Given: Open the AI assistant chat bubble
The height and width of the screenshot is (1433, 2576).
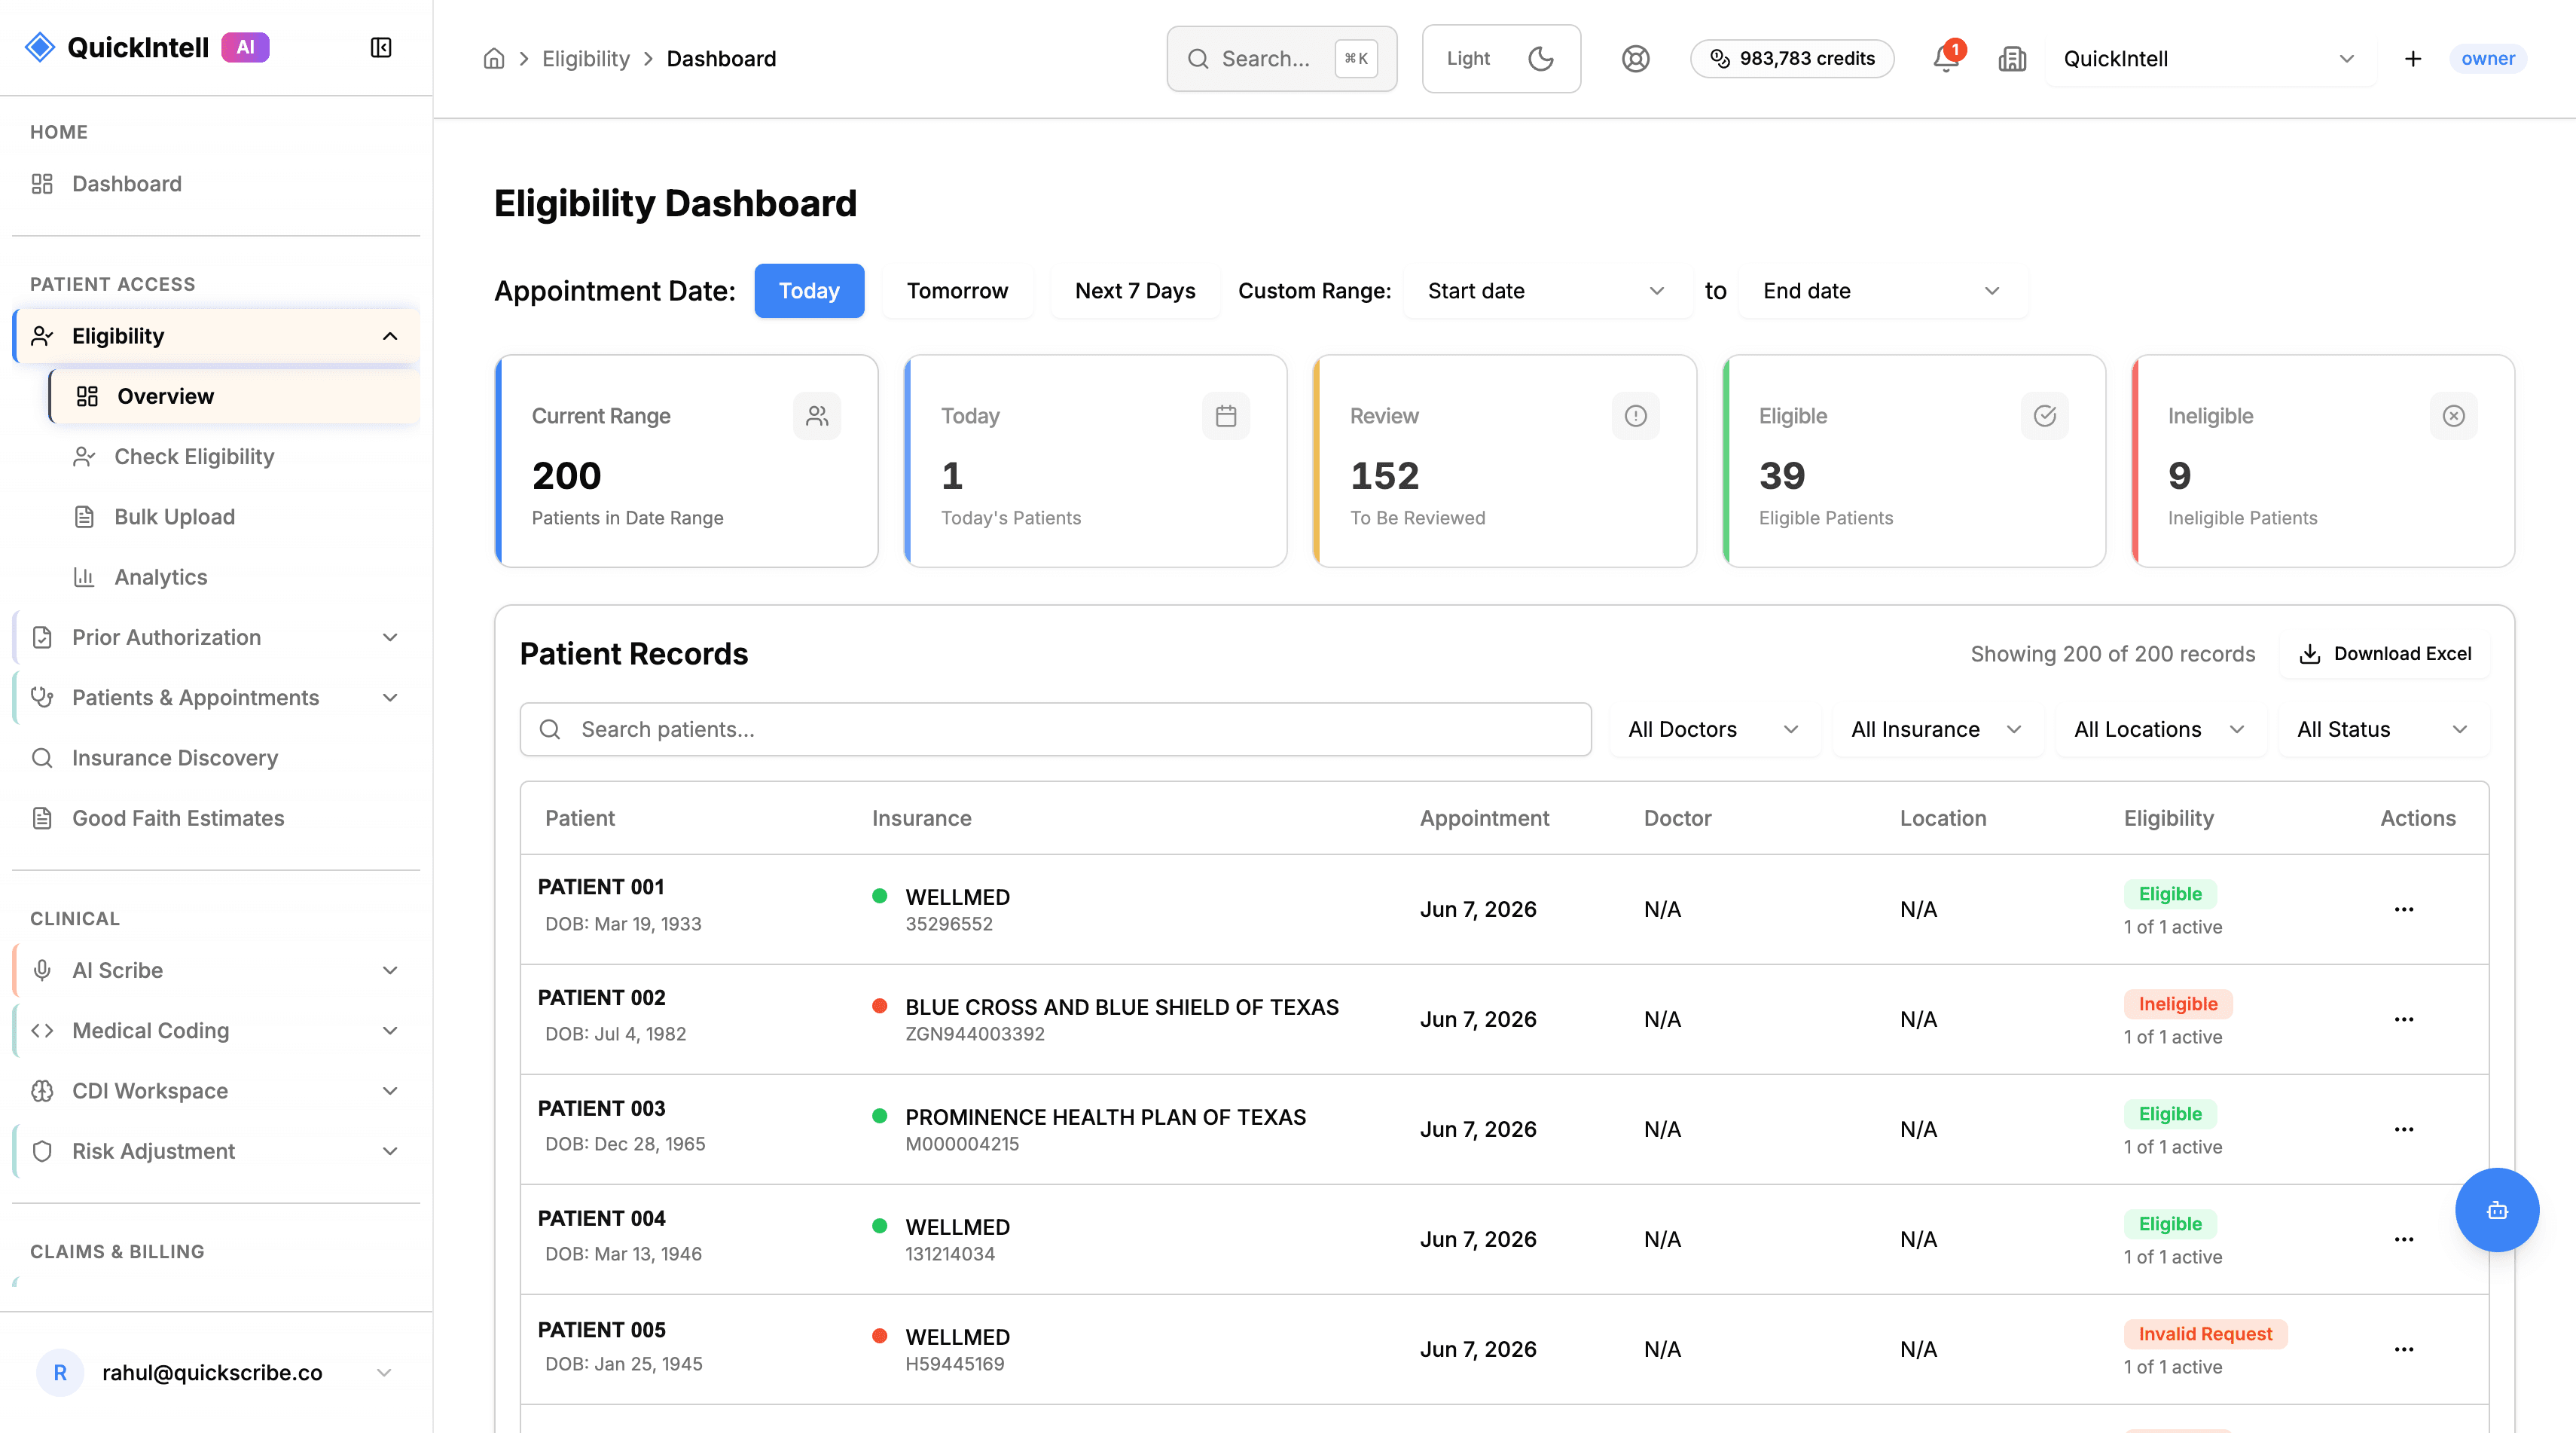Looking at the screenshot, I should coord(2497,1210).
